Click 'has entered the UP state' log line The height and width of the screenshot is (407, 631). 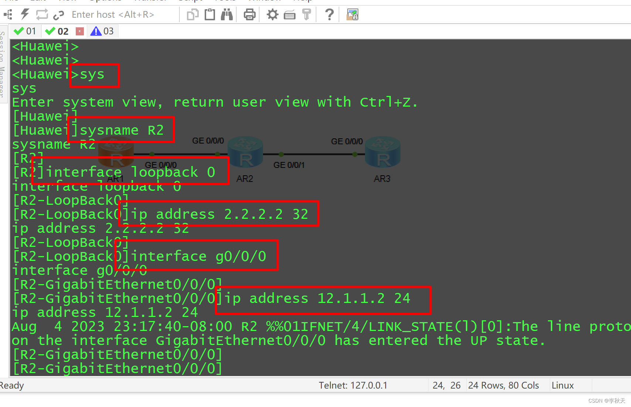[x=279, y=341]
